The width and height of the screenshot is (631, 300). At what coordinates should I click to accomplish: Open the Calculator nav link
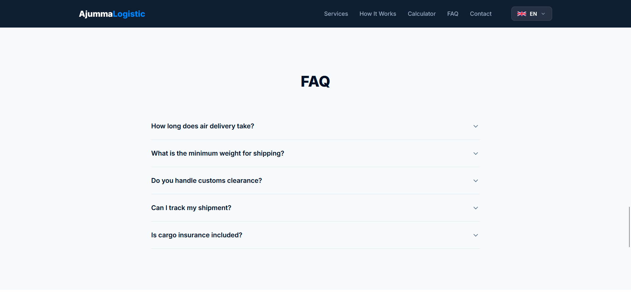click(422, 14)
